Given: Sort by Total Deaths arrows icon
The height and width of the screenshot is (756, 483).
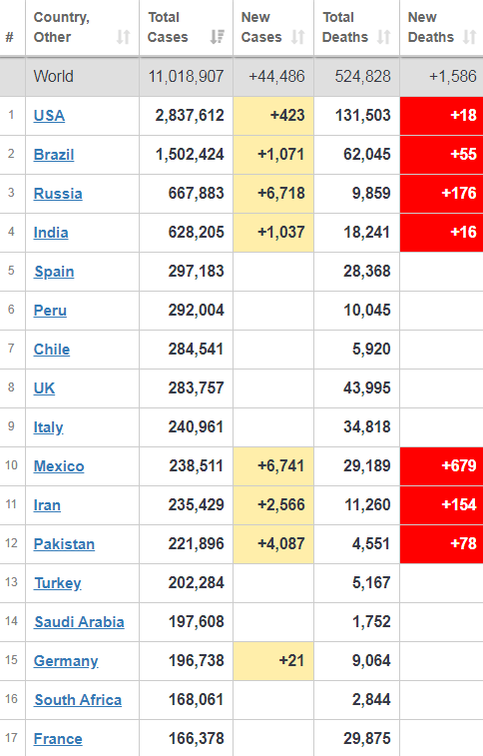Looking at the screenshot, I should tap(384, 37).
